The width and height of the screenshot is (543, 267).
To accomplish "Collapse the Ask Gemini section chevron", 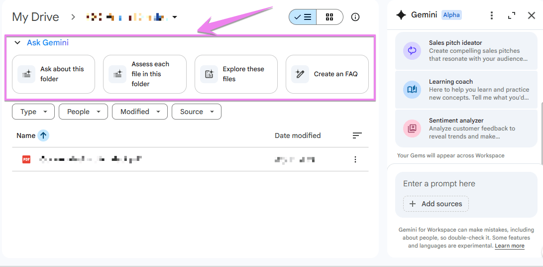I will point(17,43).
